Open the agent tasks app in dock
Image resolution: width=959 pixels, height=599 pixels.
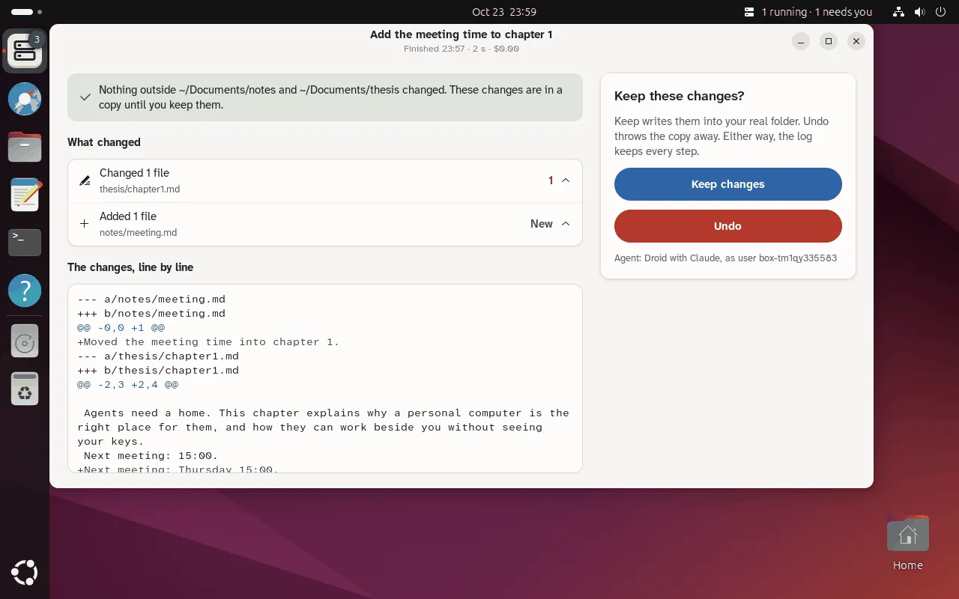(25, 51)
